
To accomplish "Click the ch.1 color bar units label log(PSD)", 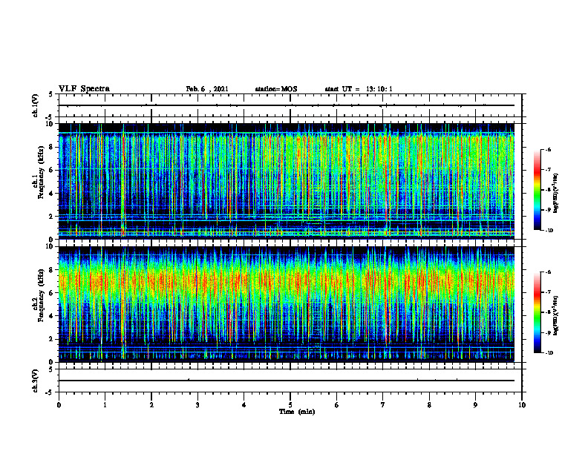I will tap(556, 193).
